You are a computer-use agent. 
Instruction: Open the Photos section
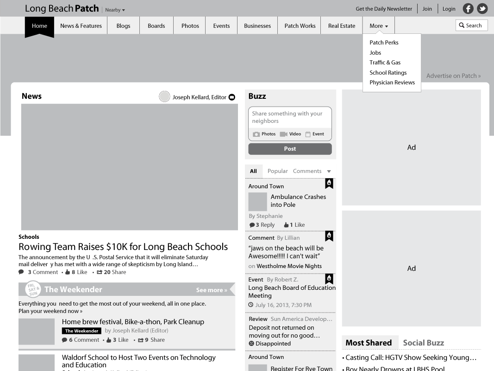tap(190, 26)
